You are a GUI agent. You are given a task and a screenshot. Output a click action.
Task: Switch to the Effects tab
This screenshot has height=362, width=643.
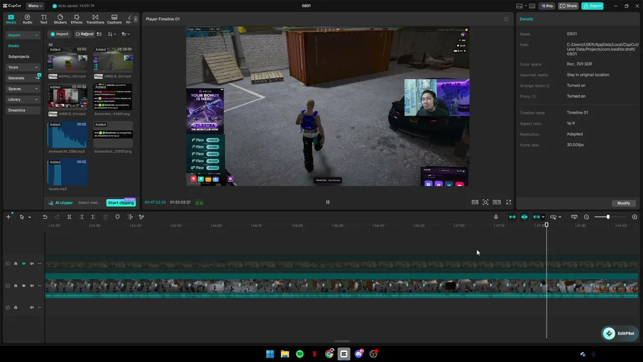pos(76,19)
